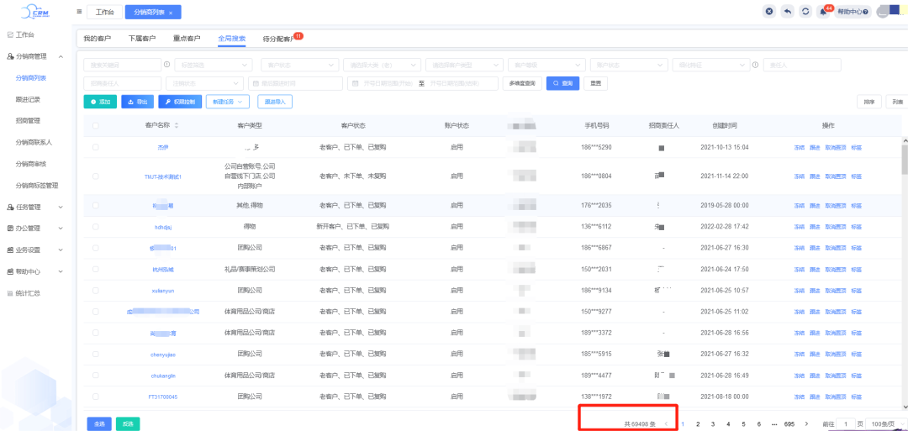Switch to the 我的客户 tab
Viewport: 908px width, 431px height.
pyautogui.click(x=98, y=39)
